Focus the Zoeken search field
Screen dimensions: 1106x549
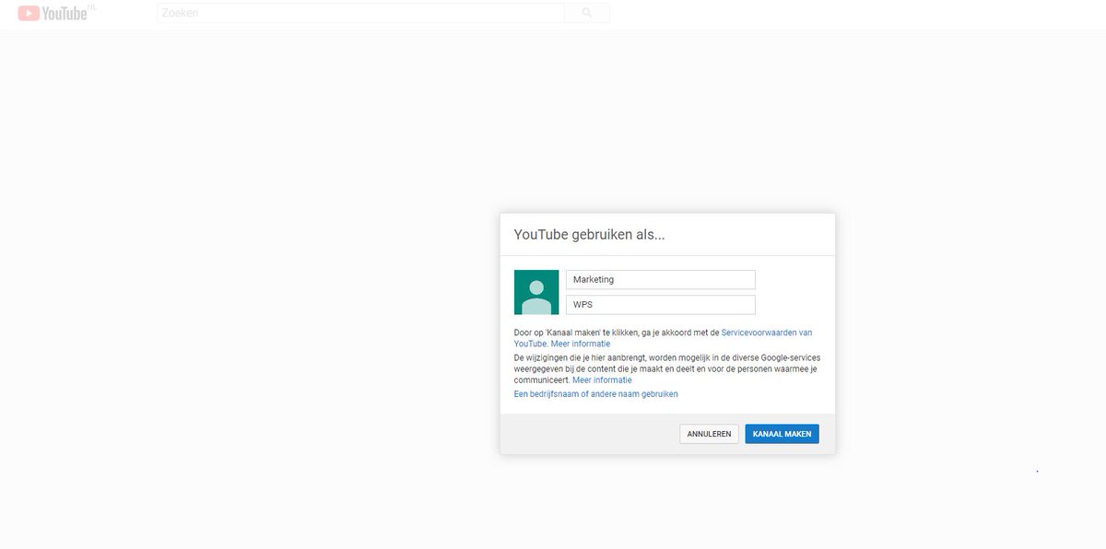click(360, 13)
